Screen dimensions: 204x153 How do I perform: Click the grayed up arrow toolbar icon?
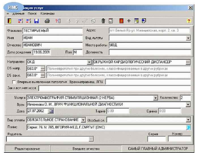click(77, 21)
